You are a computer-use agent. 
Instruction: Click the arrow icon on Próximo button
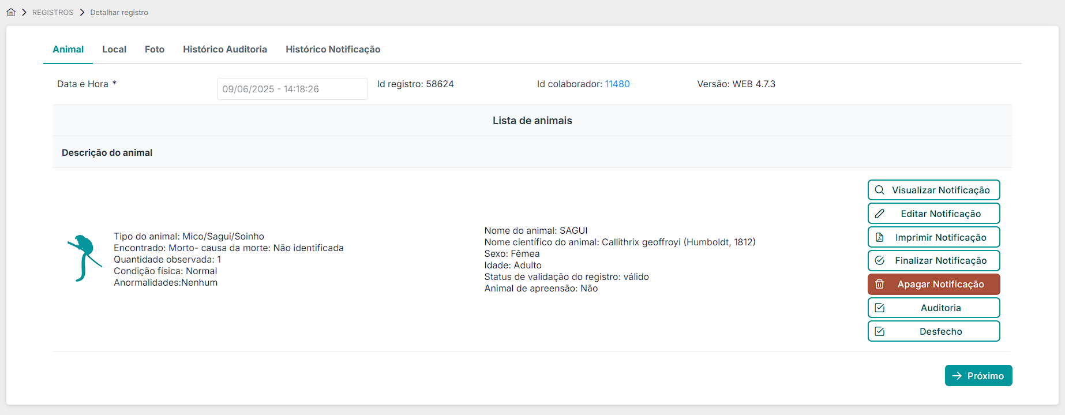coord(957,376)
